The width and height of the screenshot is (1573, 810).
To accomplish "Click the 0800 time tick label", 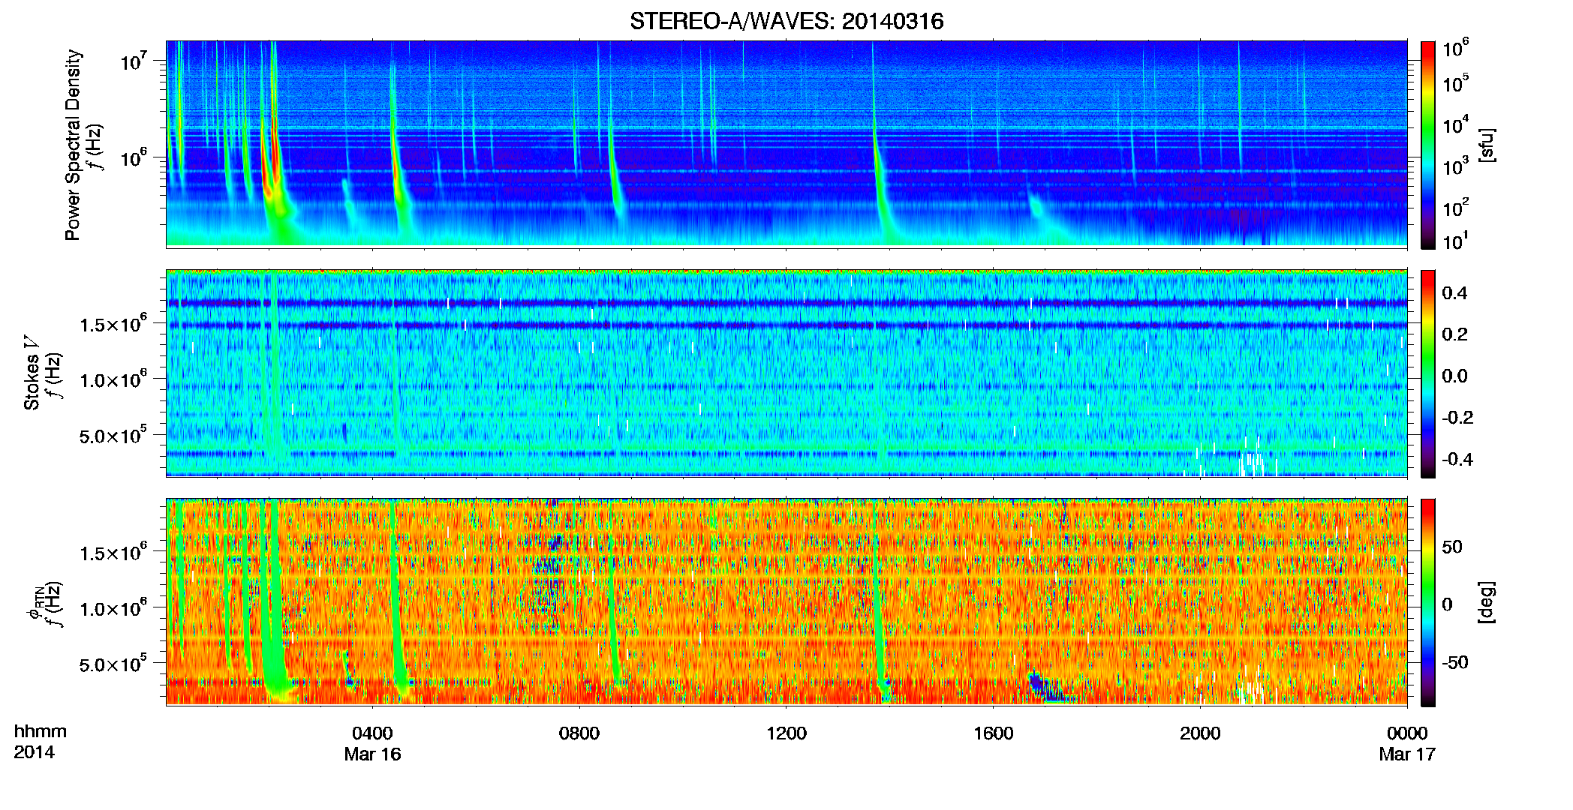I will click(579, 733).
